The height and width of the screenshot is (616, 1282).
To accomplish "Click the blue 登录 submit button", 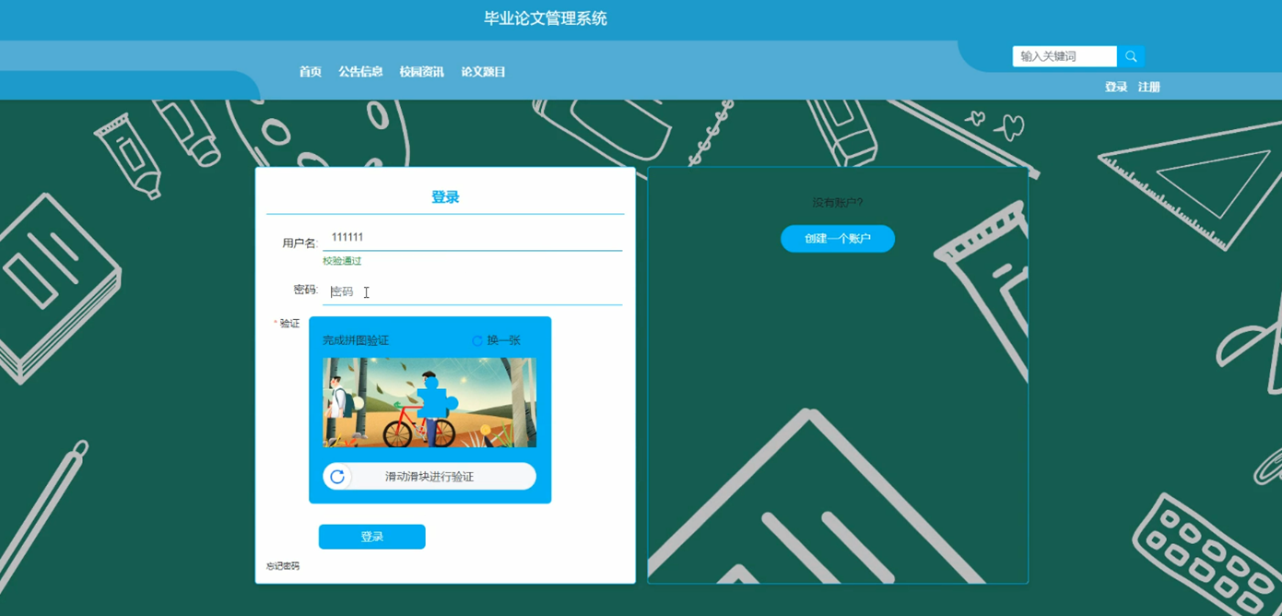I will (372, 537).
